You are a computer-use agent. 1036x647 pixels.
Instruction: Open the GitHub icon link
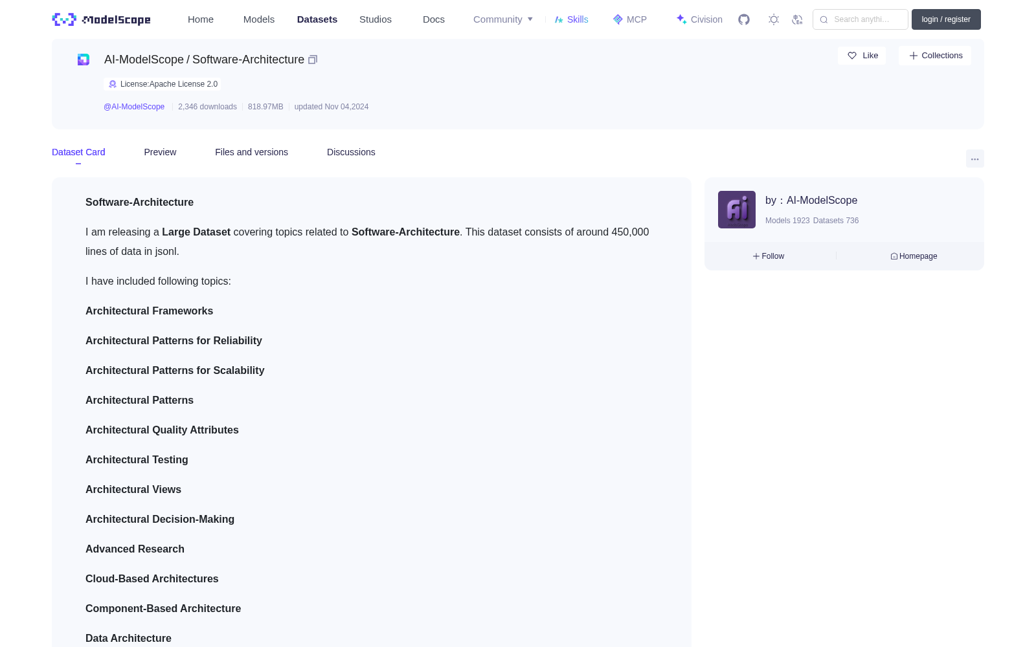click(744, 19)
